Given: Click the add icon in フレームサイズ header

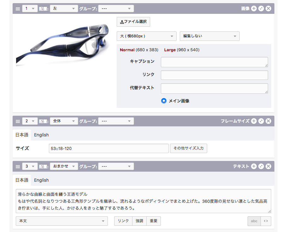Looking at the screenshot, I should (x=254, y=121).
